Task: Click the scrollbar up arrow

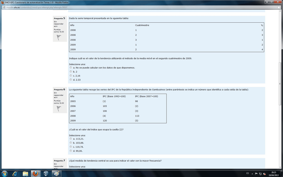Action: (280, 11)
